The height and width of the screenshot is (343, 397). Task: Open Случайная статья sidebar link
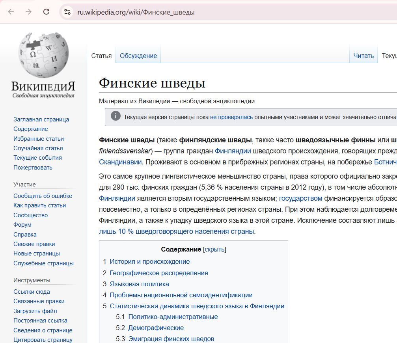click(x=38, y=148)
